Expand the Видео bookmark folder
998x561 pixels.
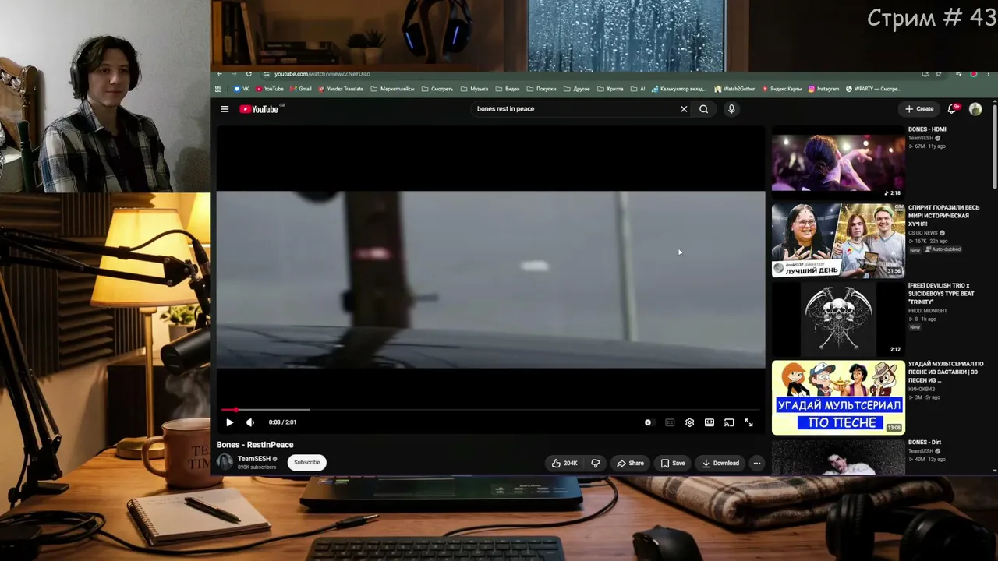pyautogui.click(x=508, y=89)
